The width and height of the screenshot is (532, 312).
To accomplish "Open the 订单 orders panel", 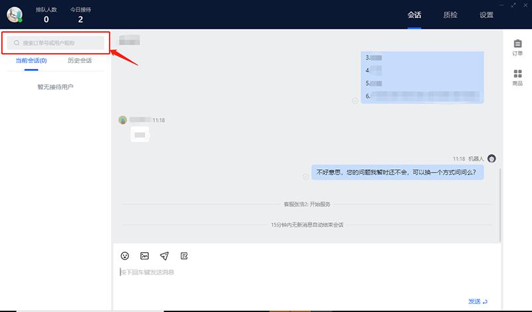I will [517, 48].
